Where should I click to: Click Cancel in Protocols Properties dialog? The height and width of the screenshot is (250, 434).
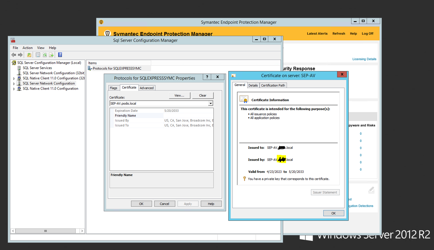tap(165, 204)
